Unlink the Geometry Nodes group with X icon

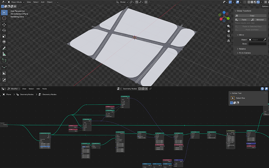146,89
